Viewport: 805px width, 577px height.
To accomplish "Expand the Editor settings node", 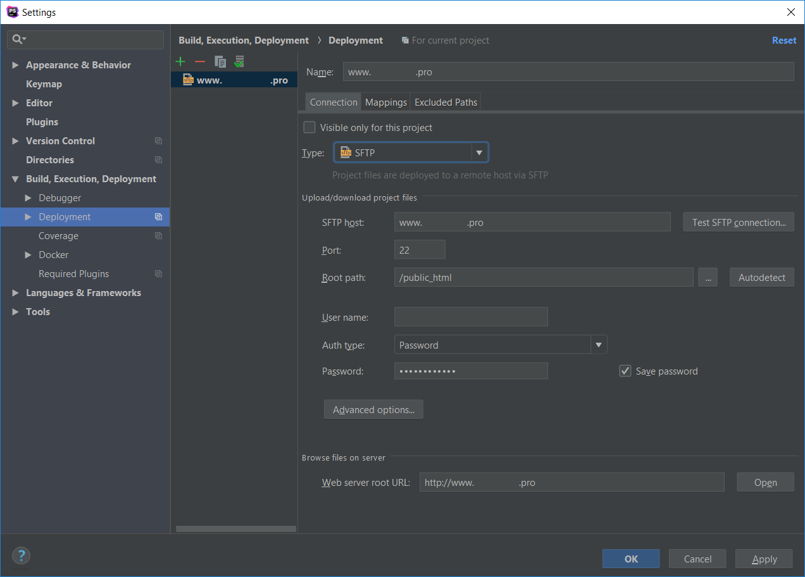I will [x=15, y=103].
